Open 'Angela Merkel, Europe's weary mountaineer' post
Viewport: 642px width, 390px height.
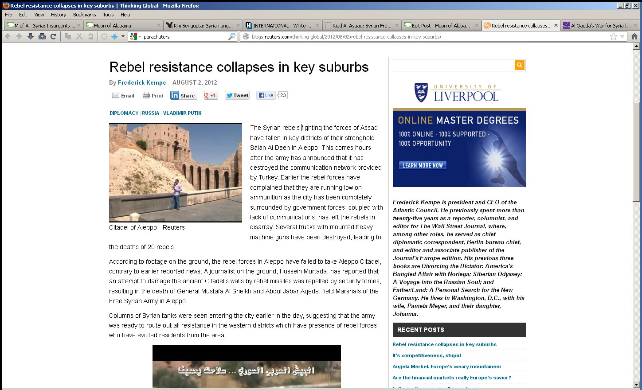click(447, 367)
